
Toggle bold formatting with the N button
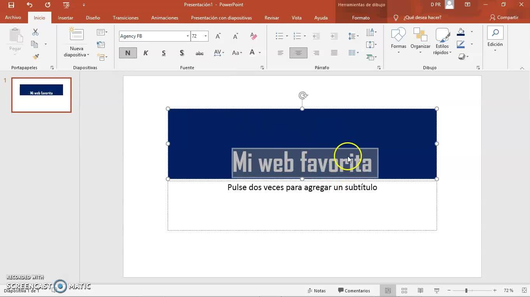(128, 53)
